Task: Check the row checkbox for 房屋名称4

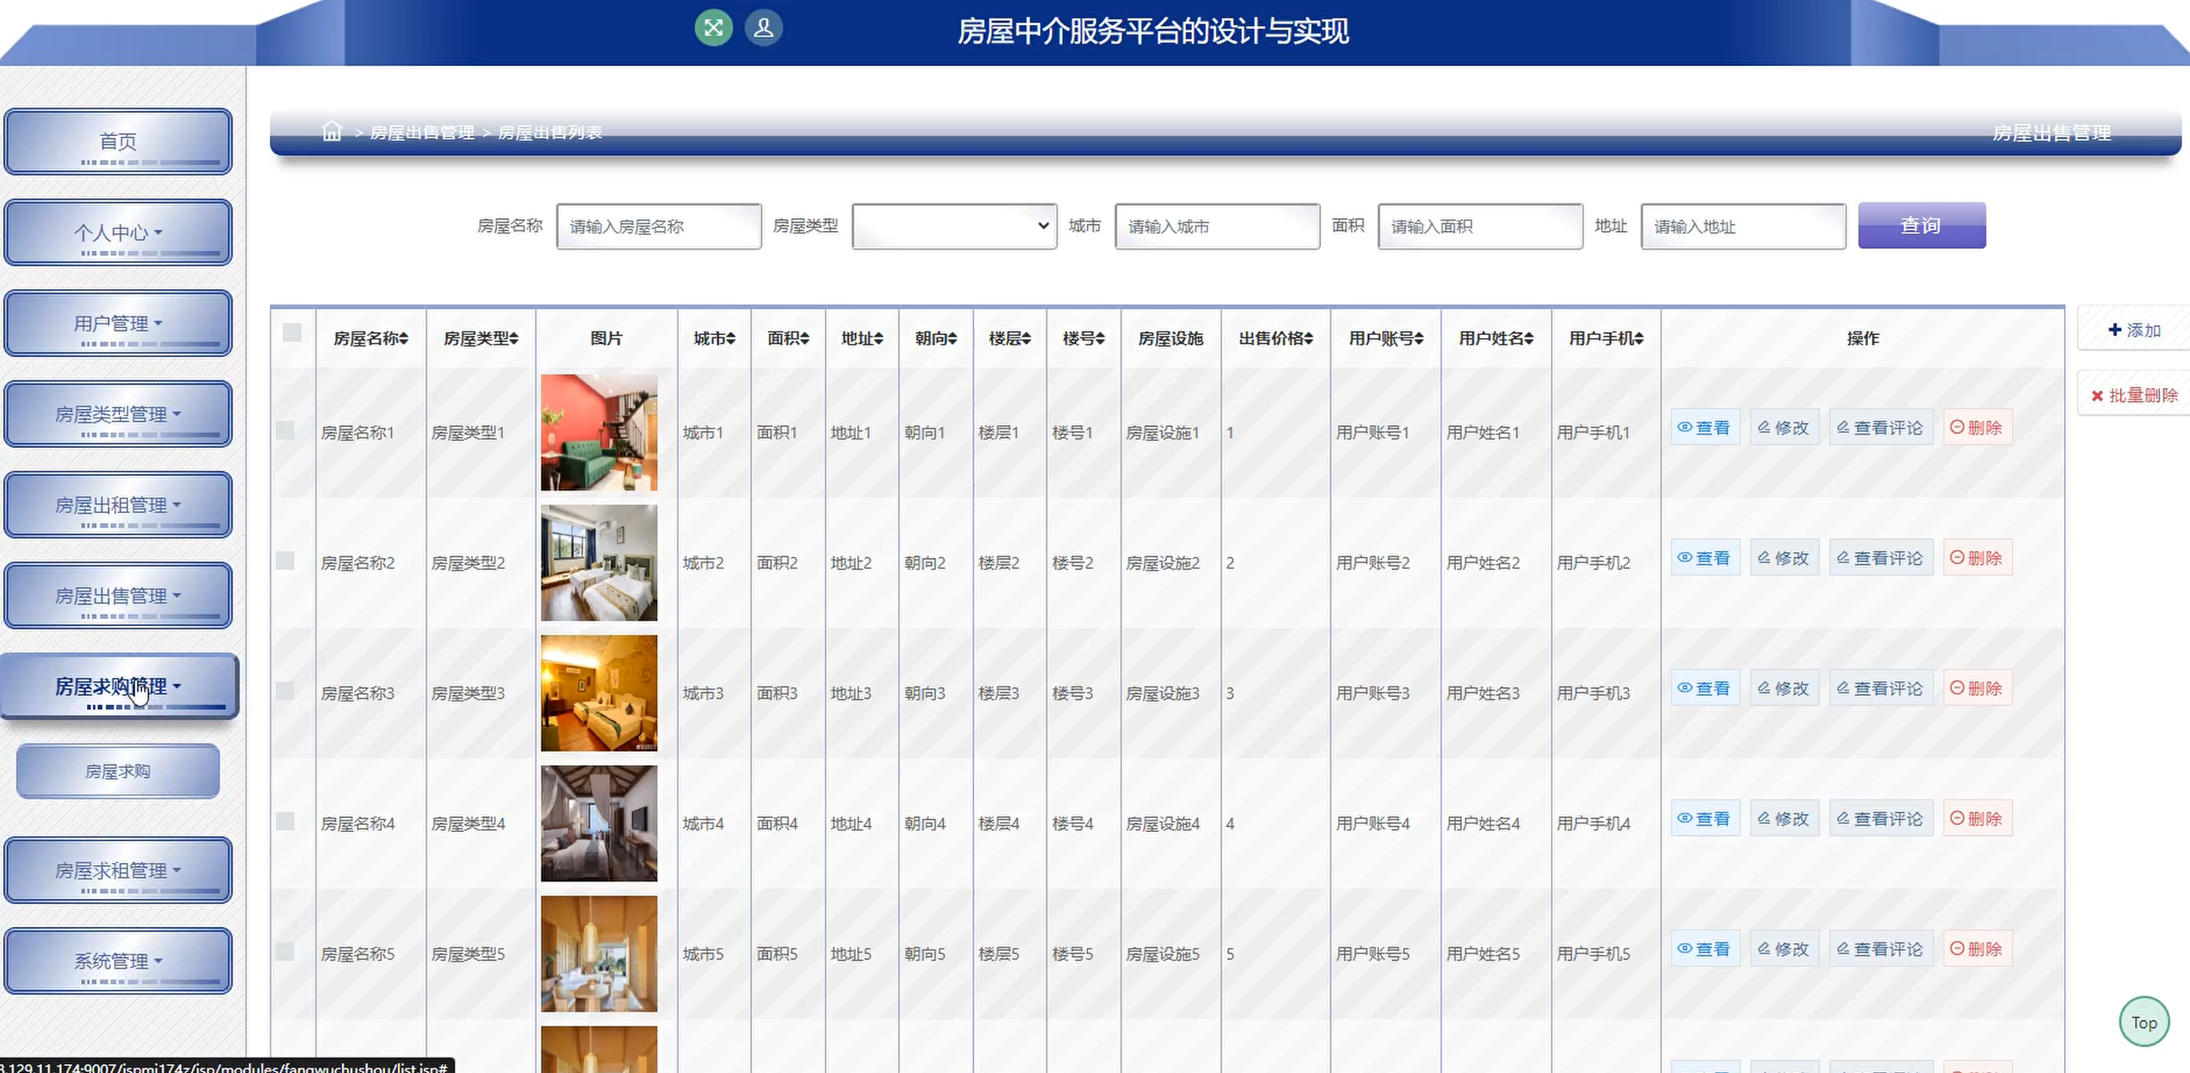Action: 285,820
